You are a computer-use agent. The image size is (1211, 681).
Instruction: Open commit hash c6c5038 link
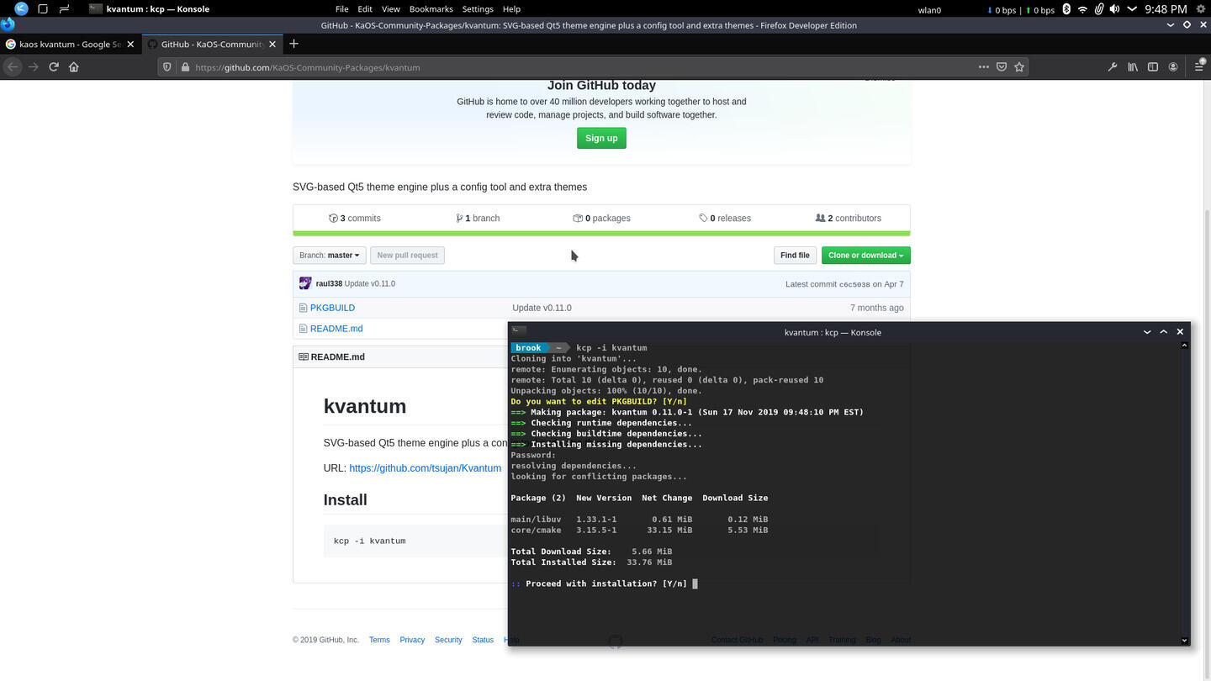(x=854, y=284)
